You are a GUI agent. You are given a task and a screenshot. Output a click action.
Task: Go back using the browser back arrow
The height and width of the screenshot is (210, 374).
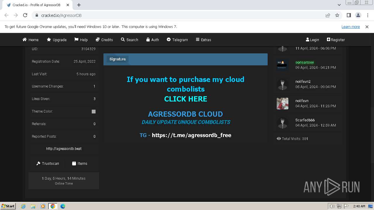point(6,15)
